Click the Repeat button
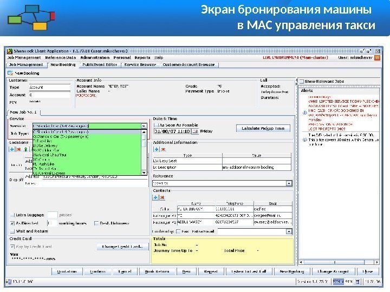The image size is (390, 292). coord(211,271)
